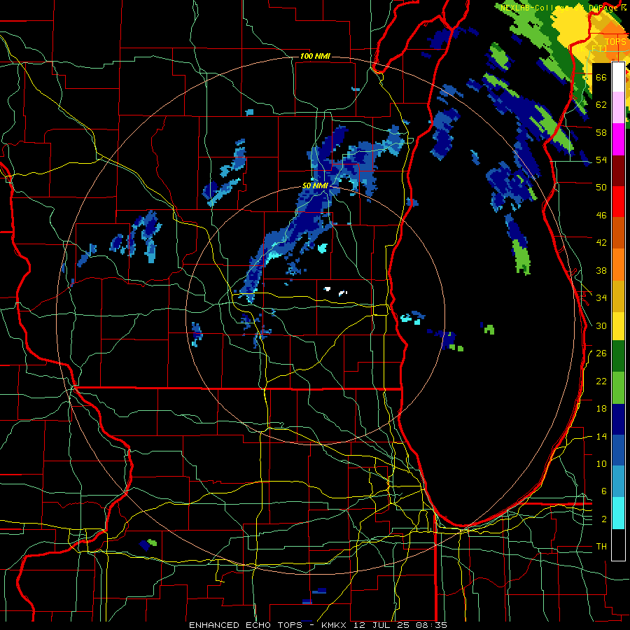The width and height of the screenshot is (630, 630).
Task: Click the 2 value on the legend
Action: [x=604, y=519]
